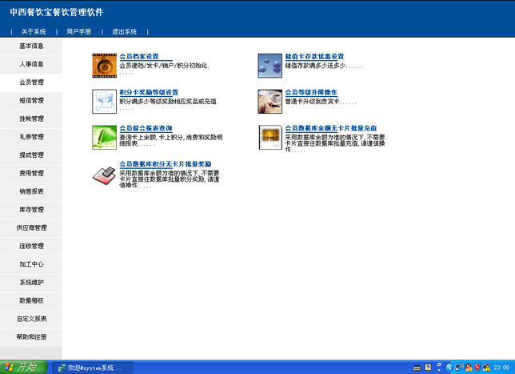This screenshot has width=515, height=374.
Task: Go to 短信管理 in the sidebar
Action: pyautogui.click(x=31, y=101)
